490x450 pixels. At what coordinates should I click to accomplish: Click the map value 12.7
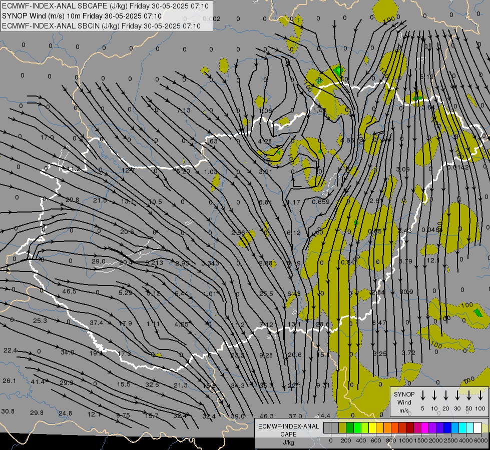click(128, 170)
